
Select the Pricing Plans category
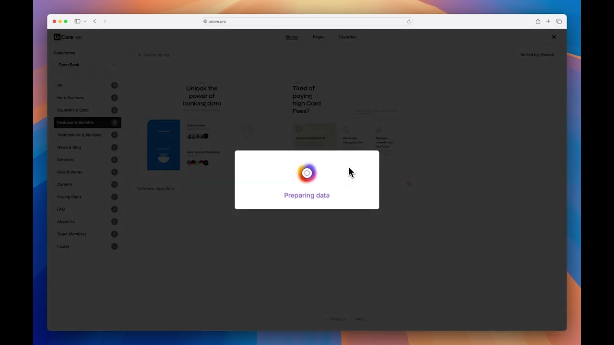87,197
